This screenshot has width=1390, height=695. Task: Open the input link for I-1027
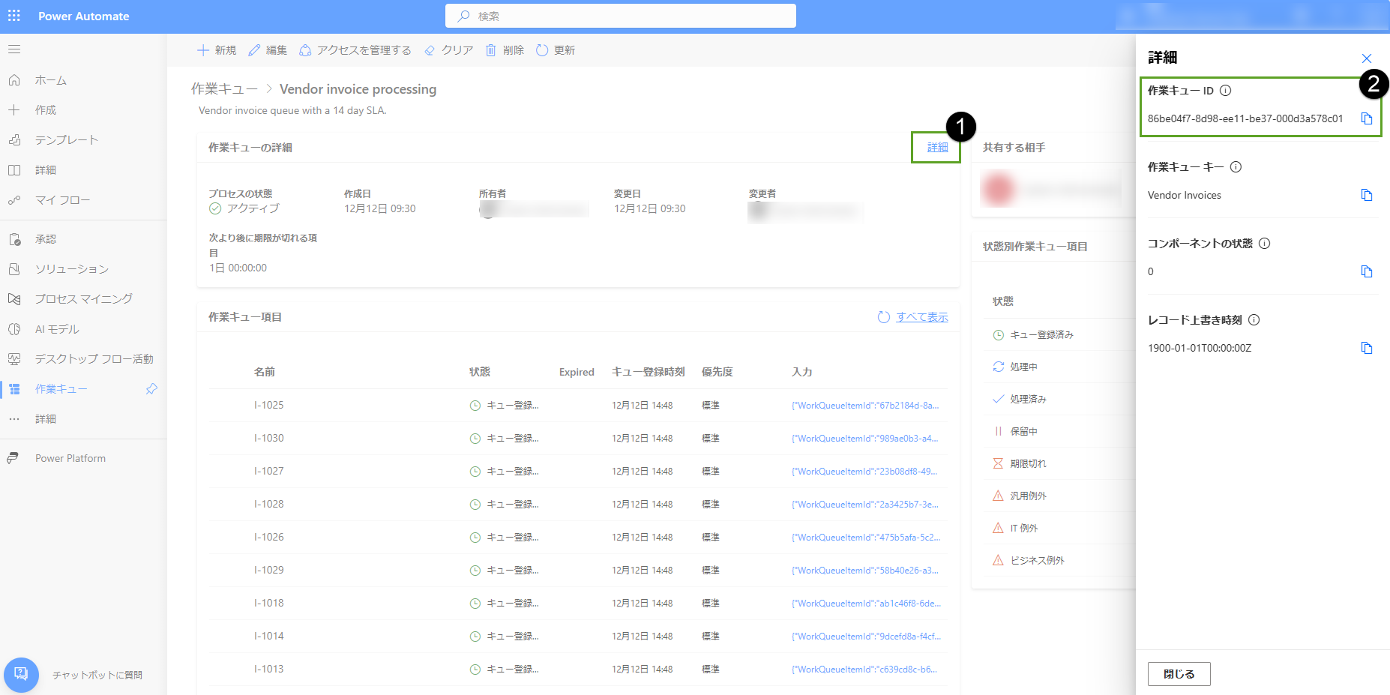(x=865, y=472)
